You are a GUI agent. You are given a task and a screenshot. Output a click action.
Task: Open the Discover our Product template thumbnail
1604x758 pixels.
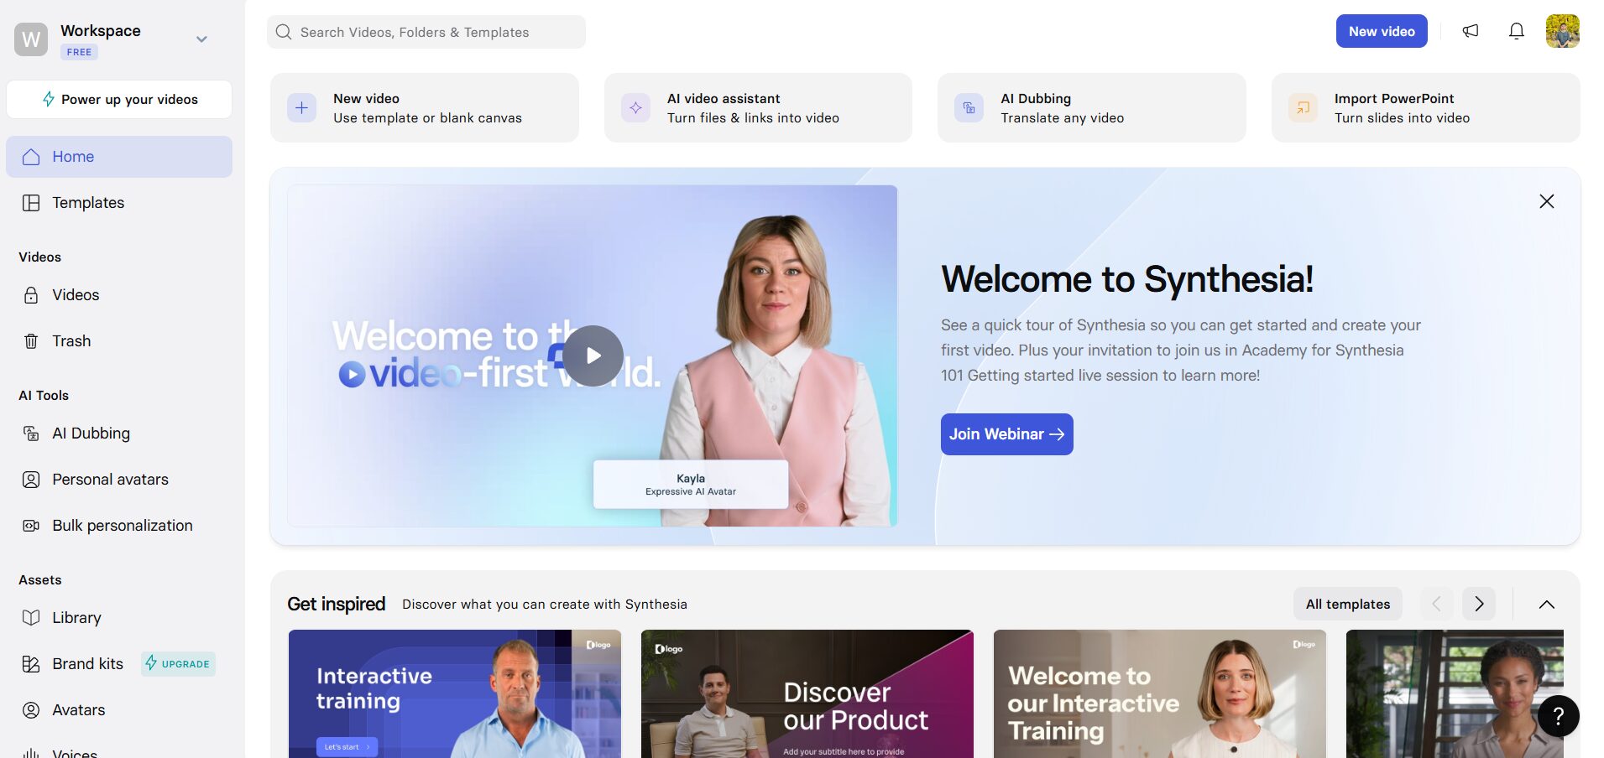click(807, 694)
